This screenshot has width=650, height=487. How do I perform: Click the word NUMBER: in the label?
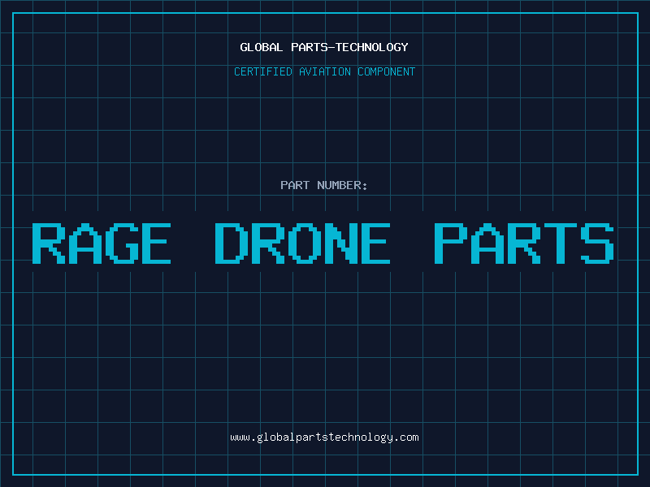[342, 185]
